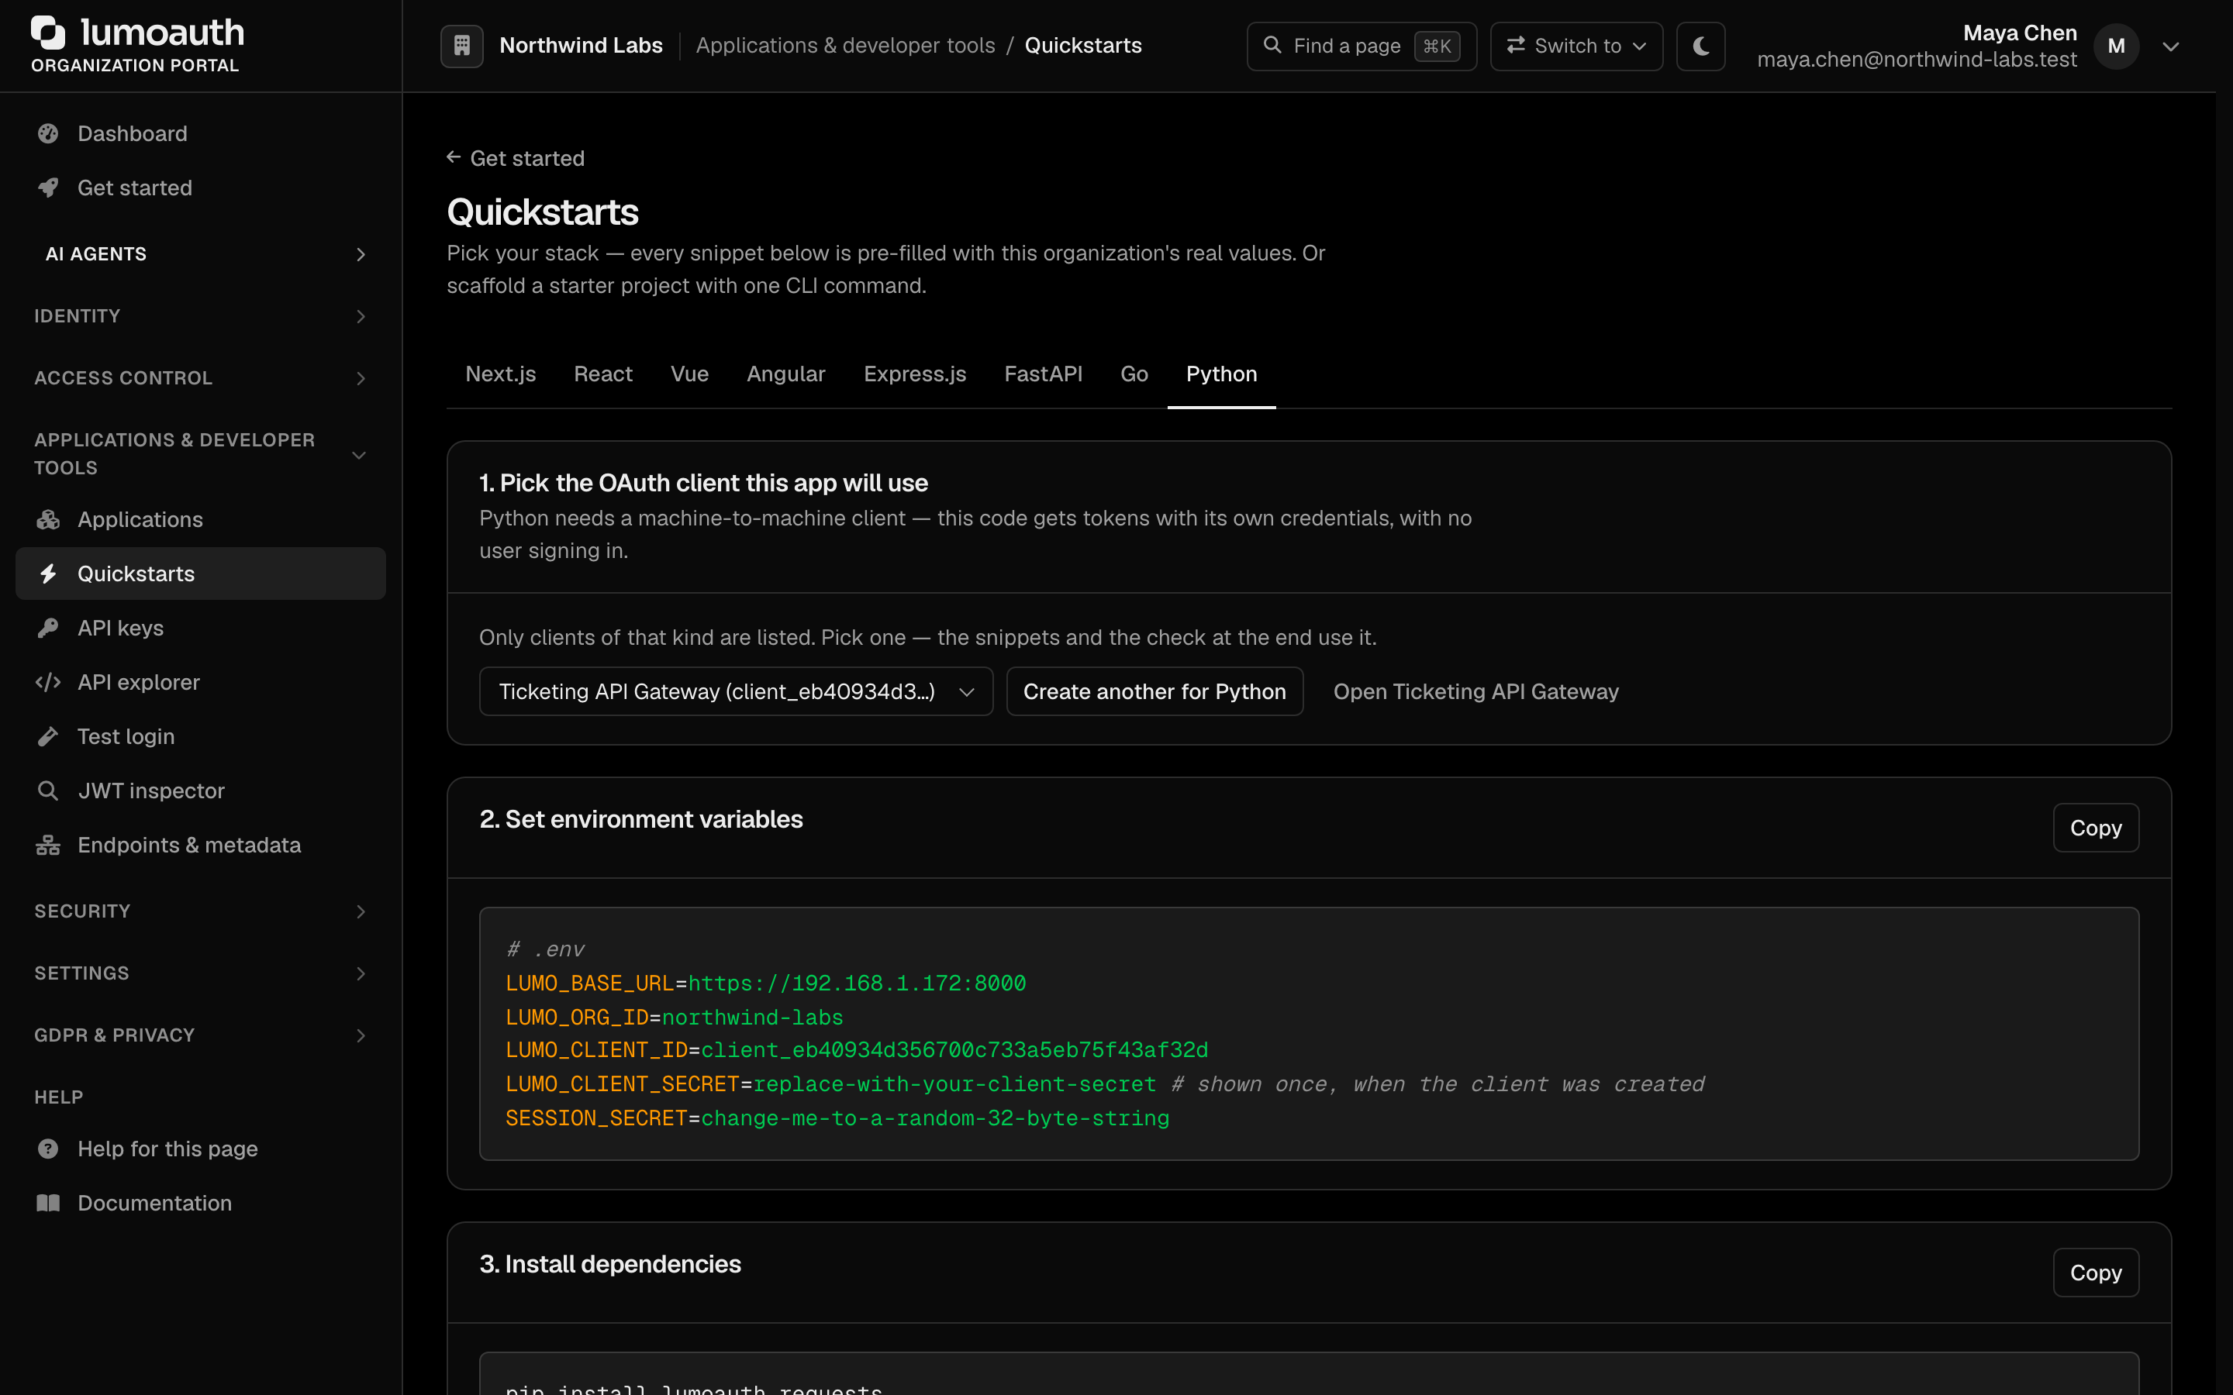Open the Express.js tab
Screen dimensions: 2233x1395
tap(914, 374)
